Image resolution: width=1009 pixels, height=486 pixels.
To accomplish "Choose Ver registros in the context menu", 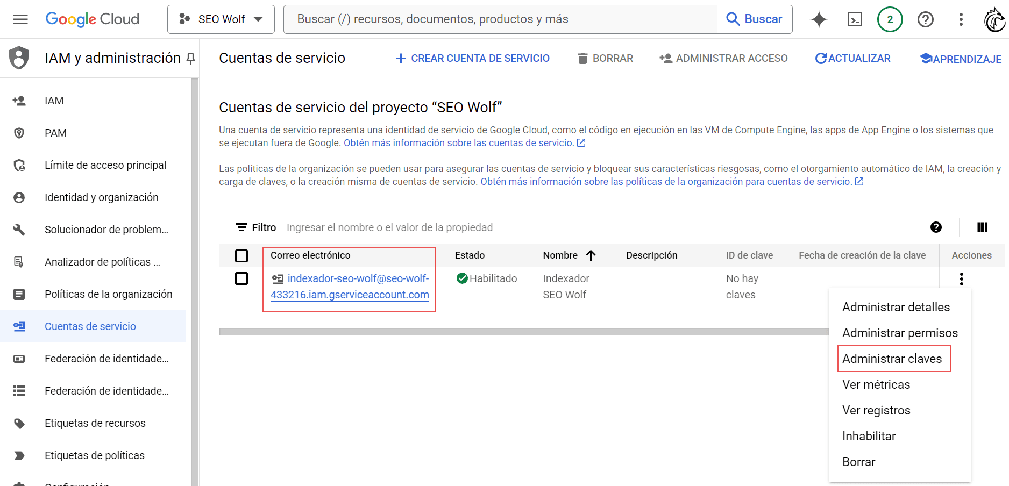I will pos(876,410).
